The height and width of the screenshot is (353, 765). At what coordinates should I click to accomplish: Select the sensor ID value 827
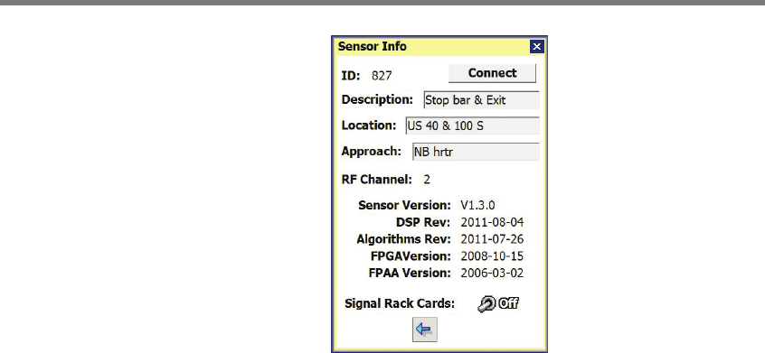[382, 76]
